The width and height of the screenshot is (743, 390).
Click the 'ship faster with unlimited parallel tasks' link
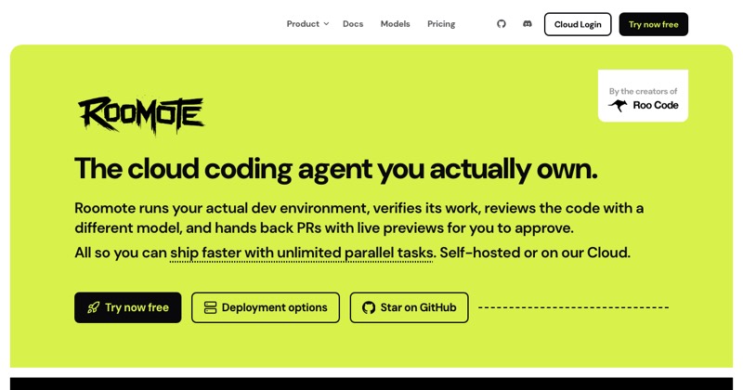point(301,253)
